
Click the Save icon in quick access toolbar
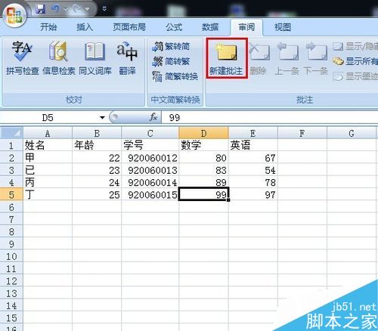point(40,9)
